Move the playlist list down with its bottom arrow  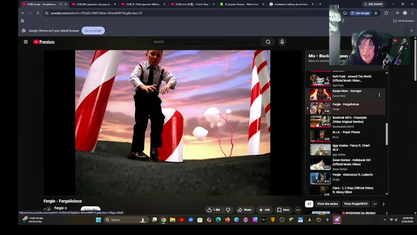click(387, 194)
